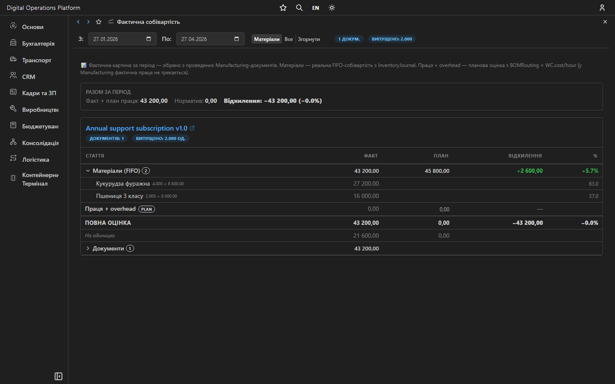The image size is (615, 384).
Task: Click the Згорнути button
Action: pos(309,39)
